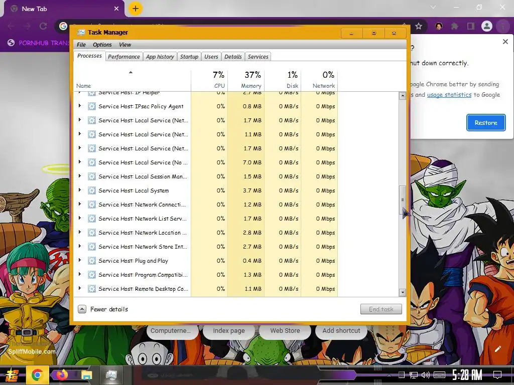This screenshot has height=385, width=514.
Task: Bookmark page with Chrome star icon
Action: [x=419, y=26]
